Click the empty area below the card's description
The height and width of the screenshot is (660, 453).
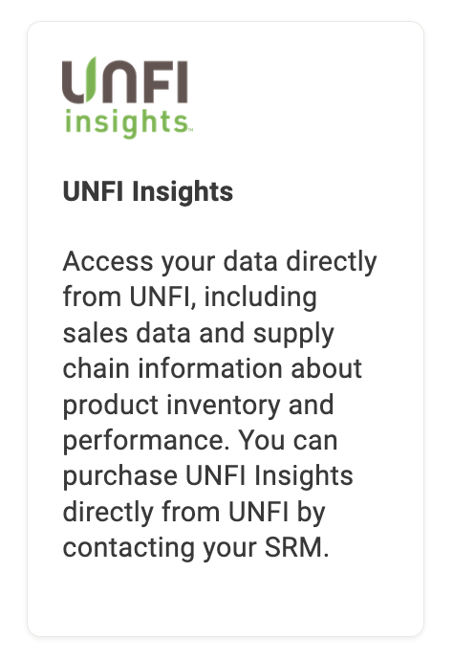(x=226, y=600)
